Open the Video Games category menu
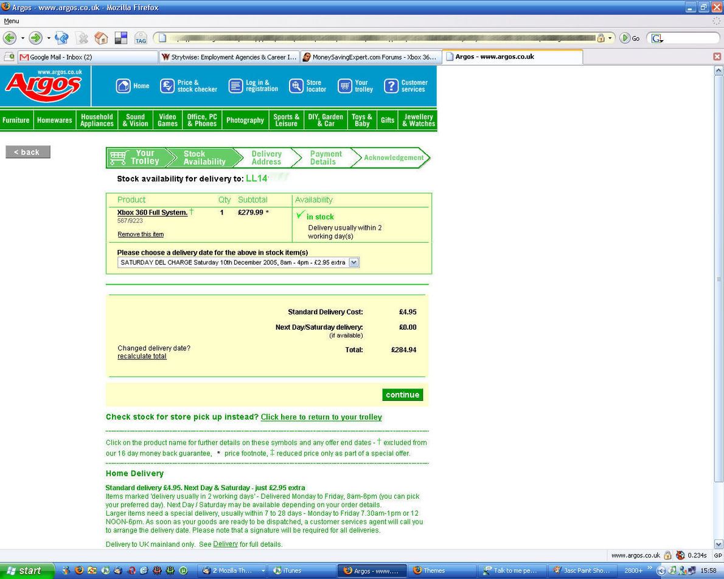 (167, 120)
